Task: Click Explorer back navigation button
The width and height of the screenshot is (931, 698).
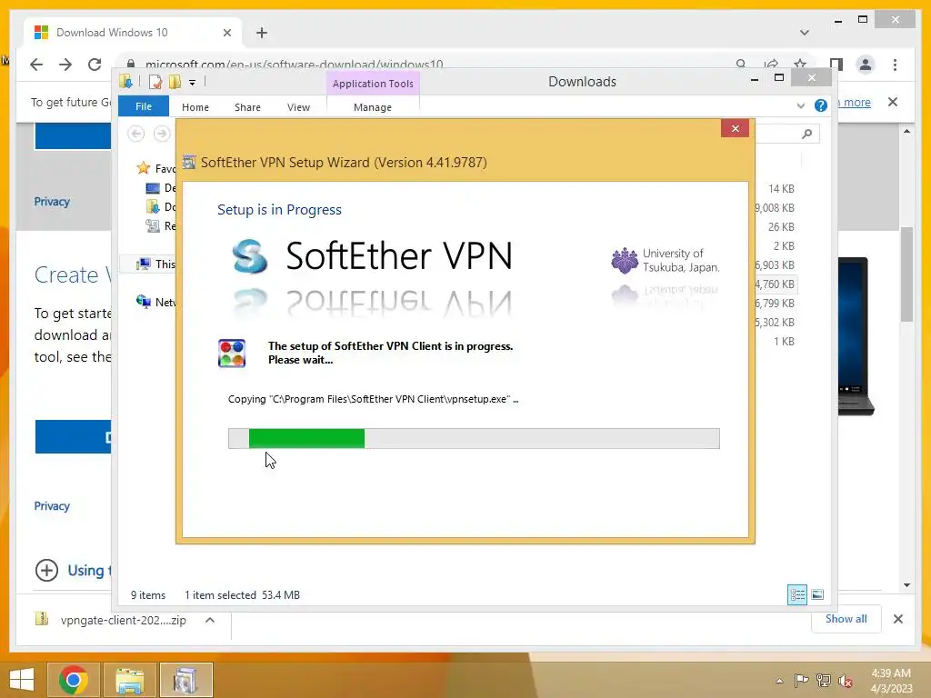Action: tap(136, 134)
